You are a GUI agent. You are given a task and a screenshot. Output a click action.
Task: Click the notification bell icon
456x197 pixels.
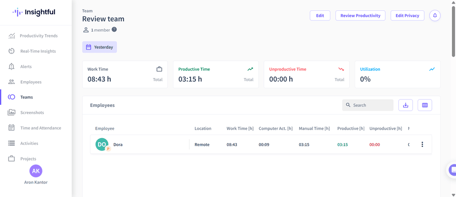pyautogui.click(x=435, y=16)
